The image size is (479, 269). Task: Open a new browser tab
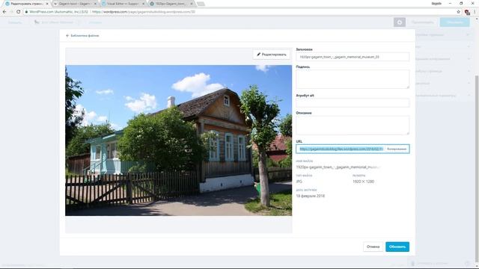point(201,4)
